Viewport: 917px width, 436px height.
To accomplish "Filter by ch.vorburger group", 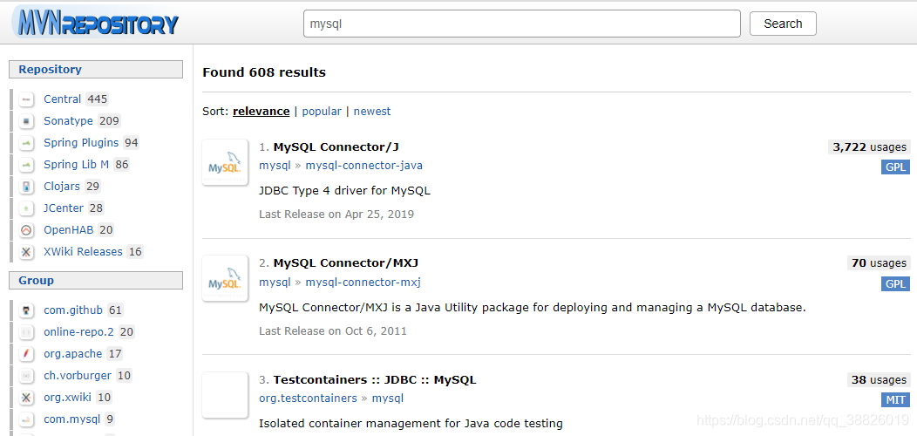I will click(78, 376).
